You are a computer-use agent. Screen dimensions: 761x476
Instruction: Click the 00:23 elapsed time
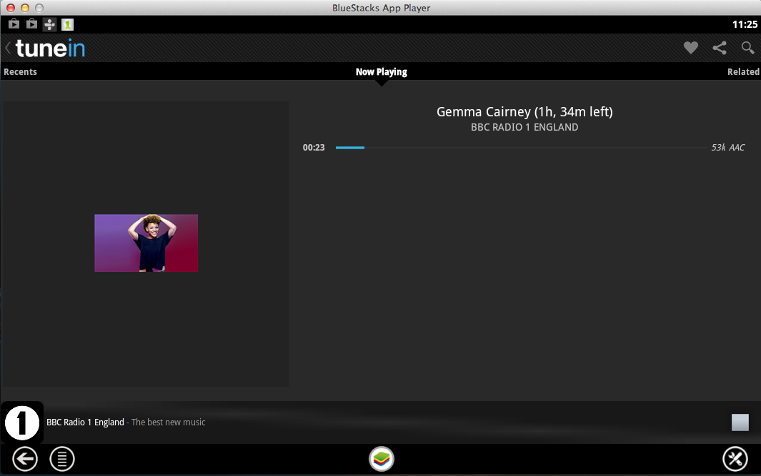click(x=314, y=147)
